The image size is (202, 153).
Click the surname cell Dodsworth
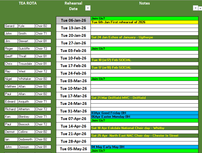click(x=26, y=139)
